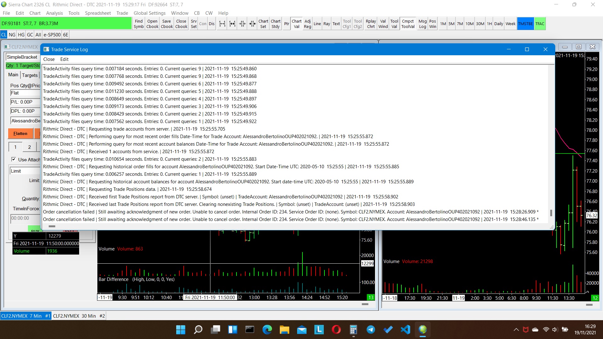This screenshot has height=339, width=603.
Task: Open the Message Log button
Action: pyautogui.click(x=422, y=24)
